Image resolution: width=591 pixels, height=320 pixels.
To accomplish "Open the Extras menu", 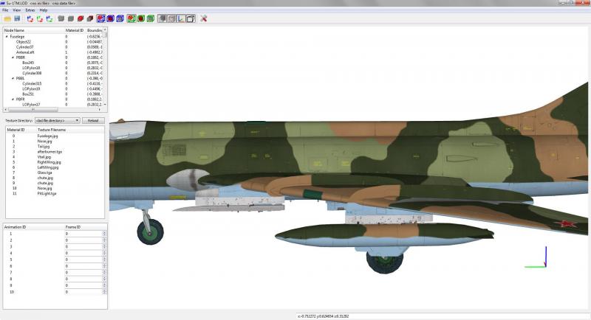I will click(30, 10).
